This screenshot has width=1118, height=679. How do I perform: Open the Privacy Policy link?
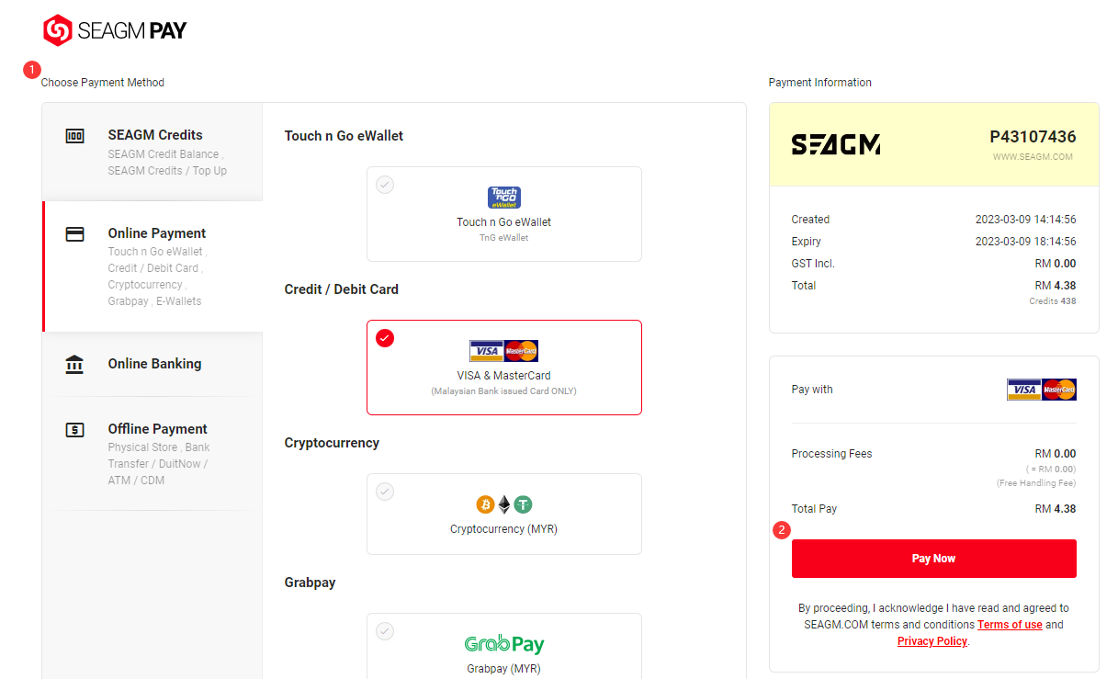(932, 641)
